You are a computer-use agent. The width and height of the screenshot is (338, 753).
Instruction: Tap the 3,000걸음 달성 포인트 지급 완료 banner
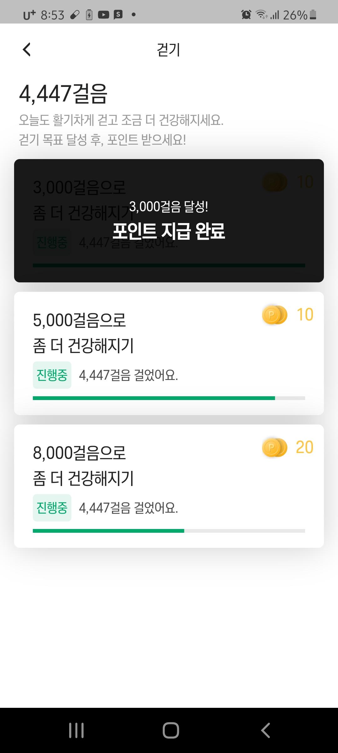coord(169,221)
